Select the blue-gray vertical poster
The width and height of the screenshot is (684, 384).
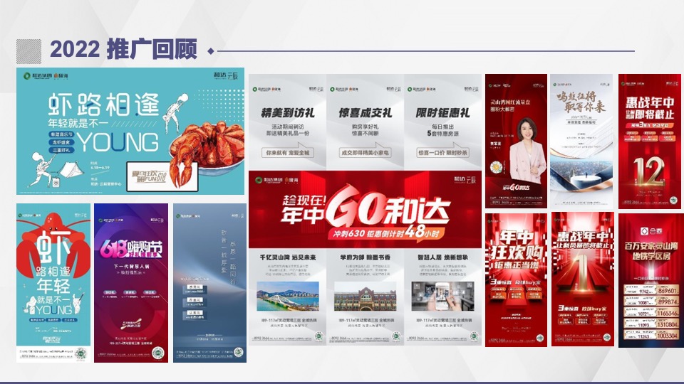209,282
